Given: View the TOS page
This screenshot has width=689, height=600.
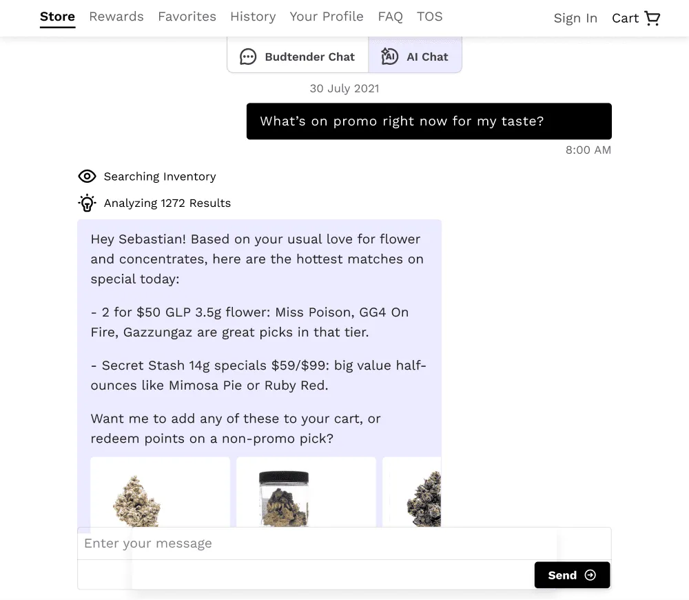Looking at the screenshot, I should click(430, 17).
